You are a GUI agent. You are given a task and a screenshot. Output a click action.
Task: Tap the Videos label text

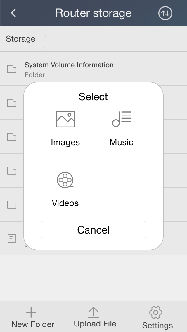tap(65, 203)
